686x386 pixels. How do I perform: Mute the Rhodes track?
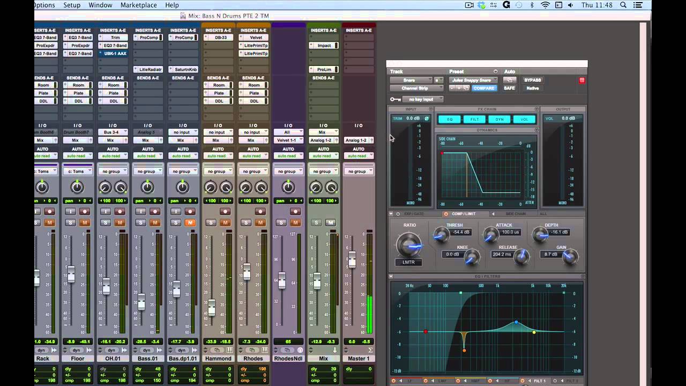point(260,222)
